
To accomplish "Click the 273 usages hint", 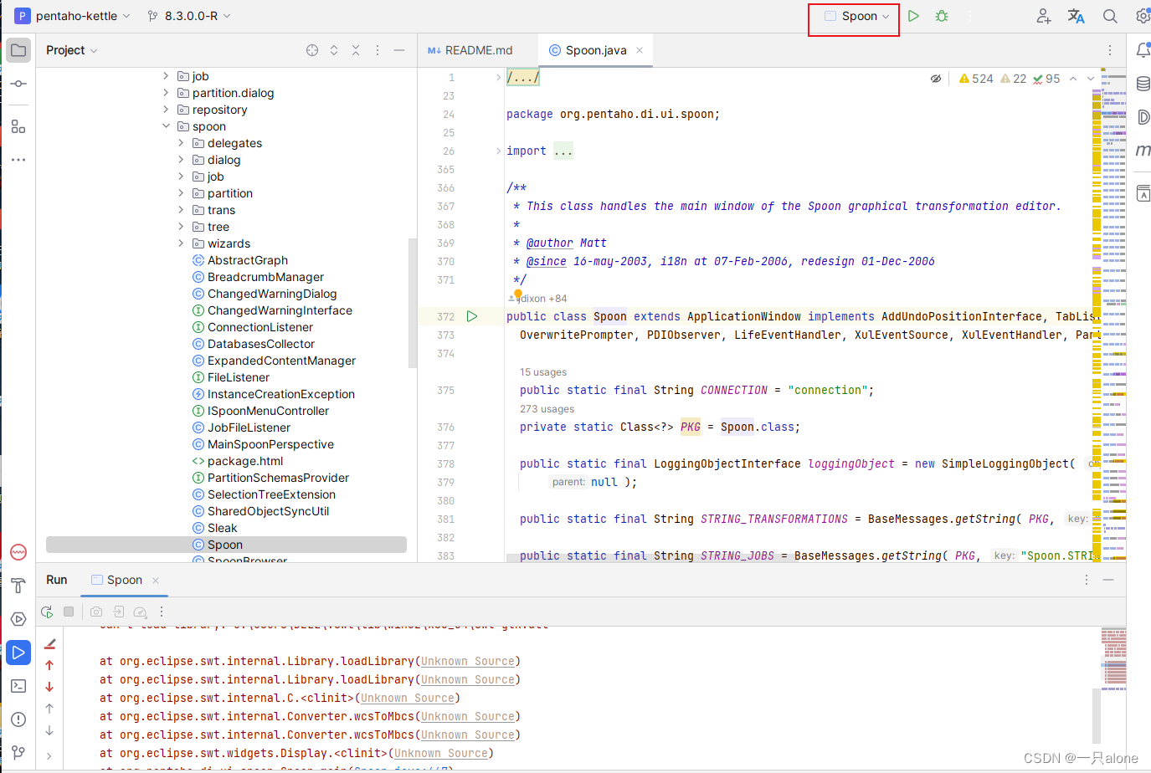I will click(x=547, y=409).
